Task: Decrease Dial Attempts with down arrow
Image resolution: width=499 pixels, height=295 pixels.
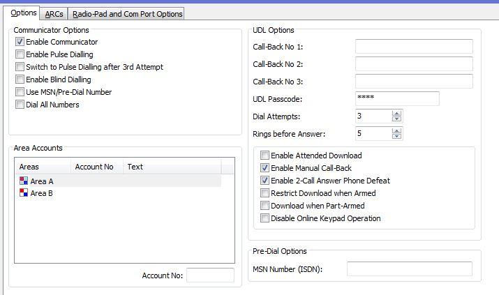Action: (x=396, y=119)
